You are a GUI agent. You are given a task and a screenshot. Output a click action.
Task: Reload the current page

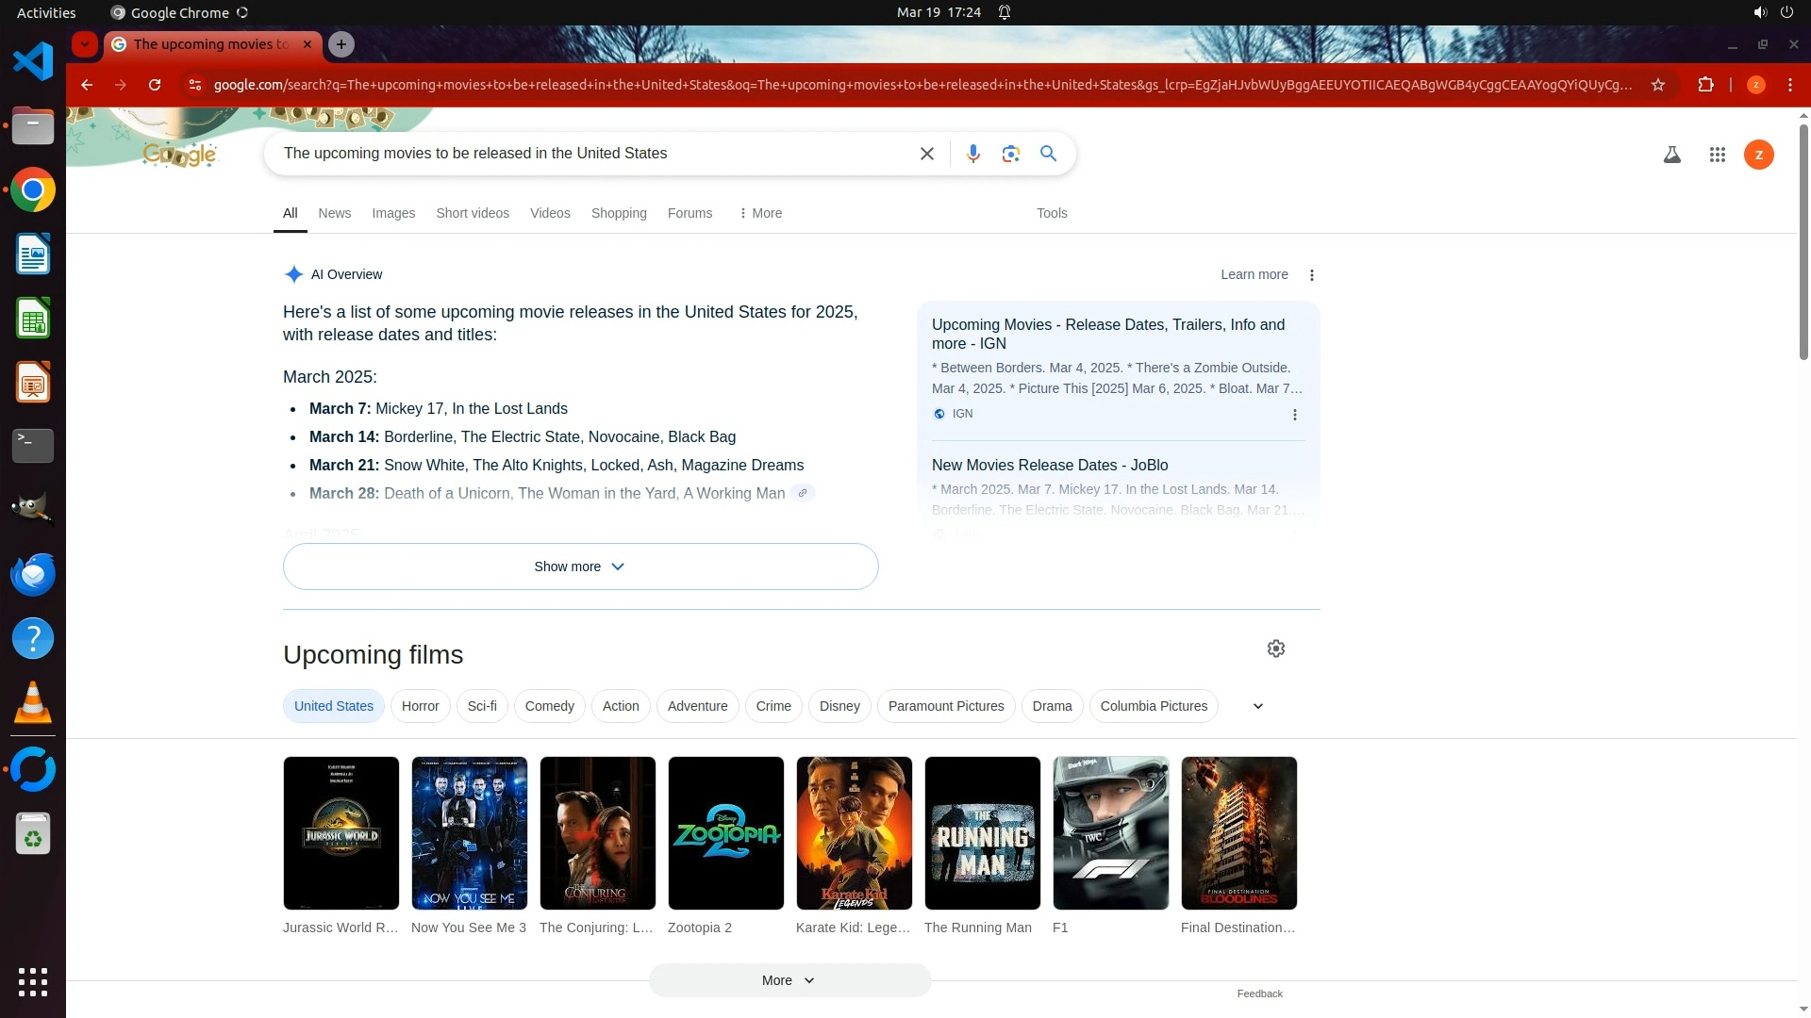(155, 85)
